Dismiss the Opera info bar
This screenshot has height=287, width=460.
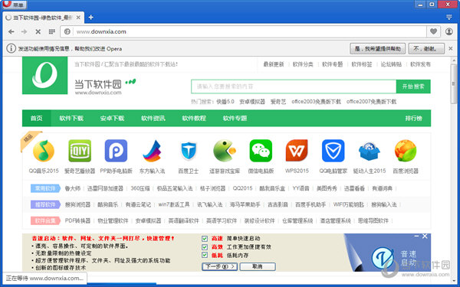click(x=451, y=49)
